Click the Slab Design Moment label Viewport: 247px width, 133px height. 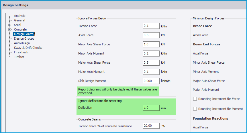point(92,81)
